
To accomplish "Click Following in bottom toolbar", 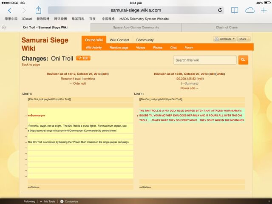I will 29,201.
